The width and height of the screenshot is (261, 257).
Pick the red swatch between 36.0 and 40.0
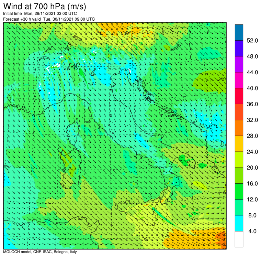click(239, 96)
